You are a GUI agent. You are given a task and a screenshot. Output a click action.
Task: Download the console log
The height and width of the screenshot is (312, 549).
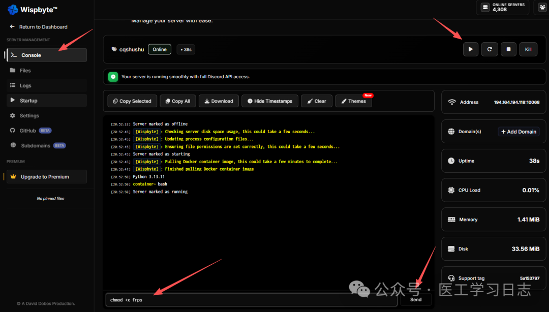[219, 101]
